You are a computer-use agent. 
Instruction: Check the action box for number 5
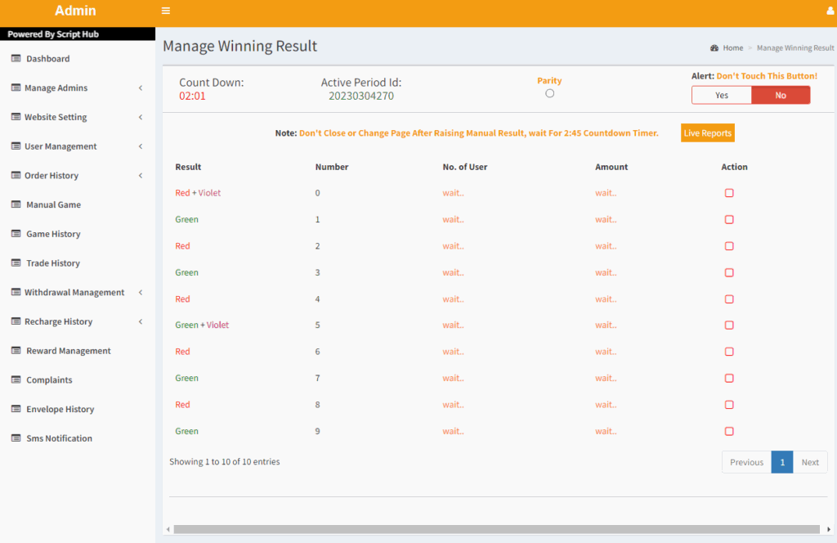(729, 325)
